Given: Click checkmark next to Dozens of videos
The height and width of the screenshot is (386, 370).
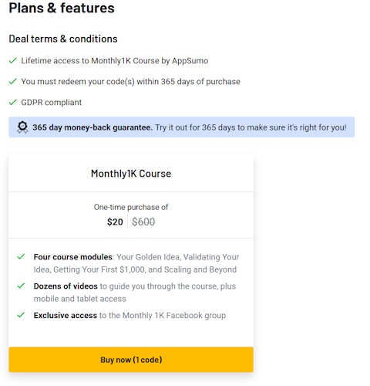Looking at the screenshot, I should [x=21, y=286].
